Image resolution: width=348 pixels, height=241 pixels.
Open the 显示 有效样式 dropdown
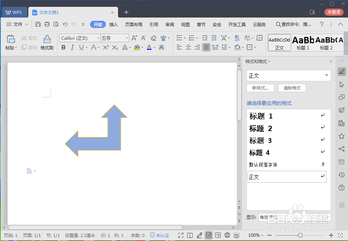tap(295, 217)
